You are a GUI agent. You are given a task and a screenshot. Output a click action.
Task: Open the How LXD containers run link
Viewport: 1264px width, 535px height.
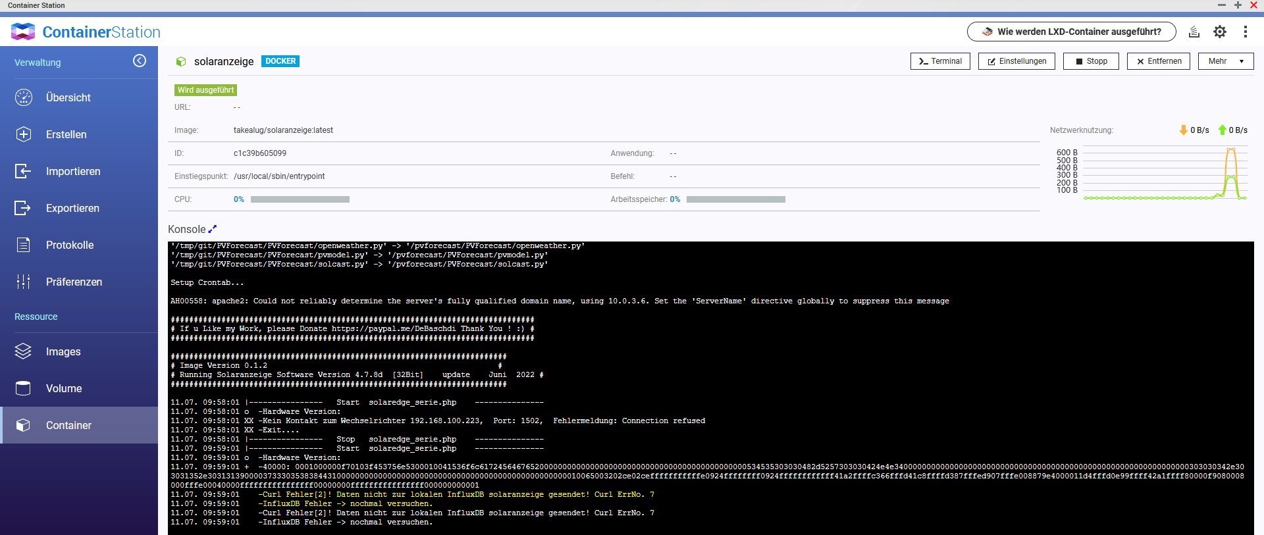1072,32
